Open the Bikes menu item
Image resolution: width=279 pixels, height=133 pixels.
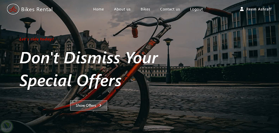145,9
